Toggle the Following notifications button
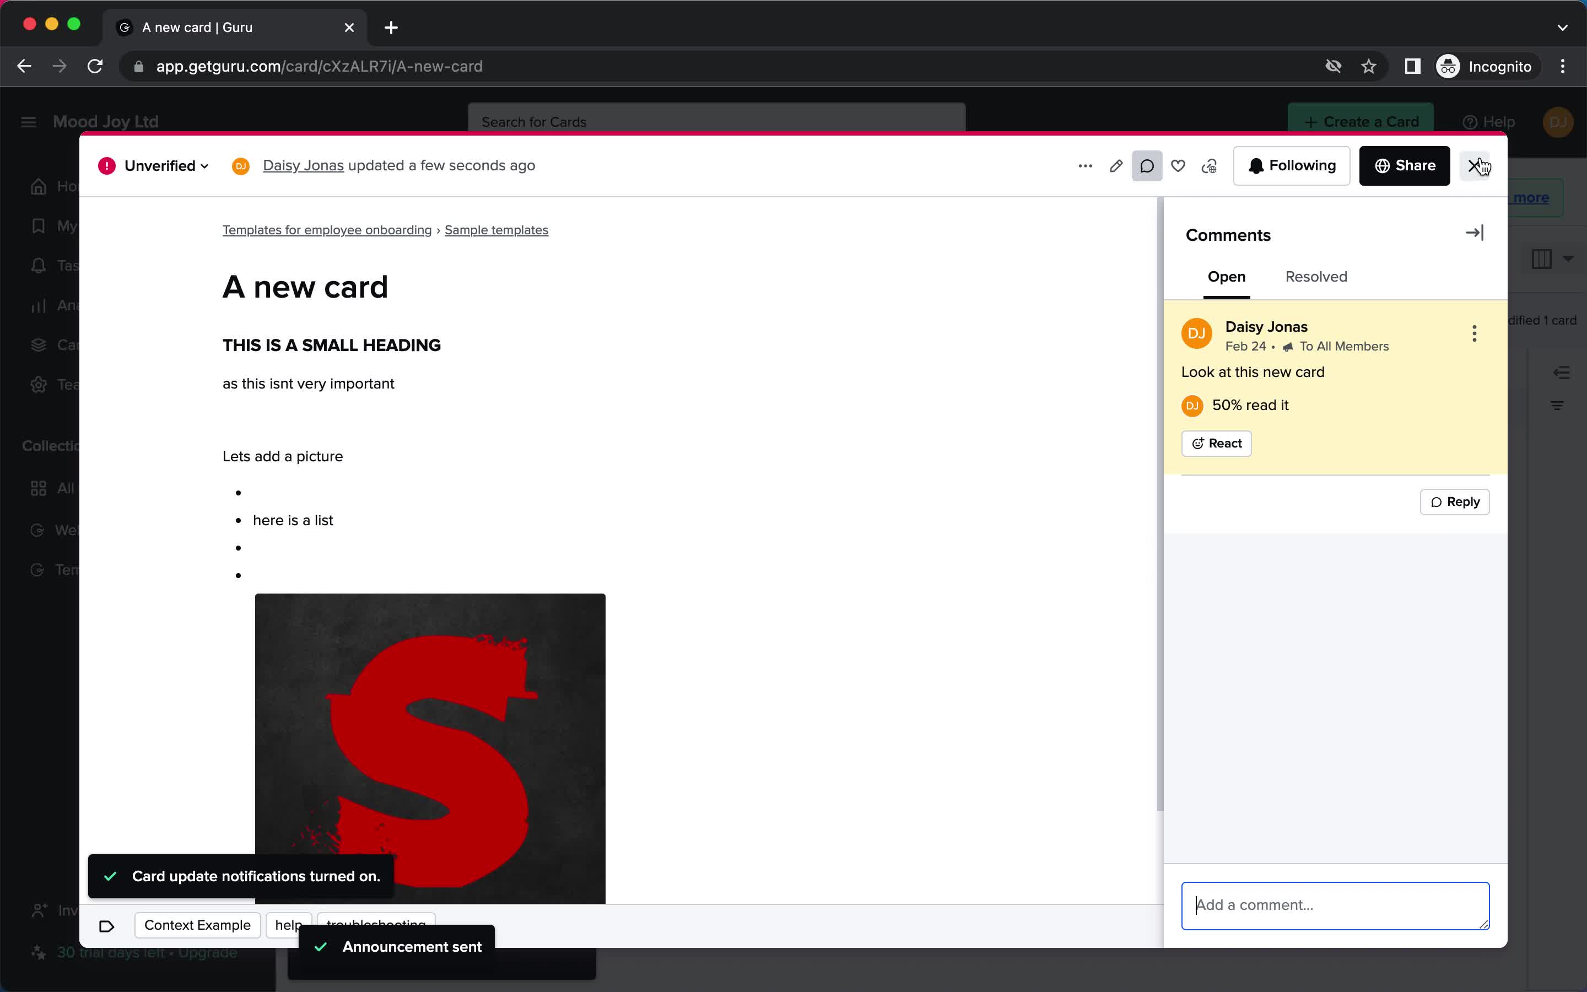This screenshot has height=992, width=1587. pyautogui.click(x=1291, y=166)
